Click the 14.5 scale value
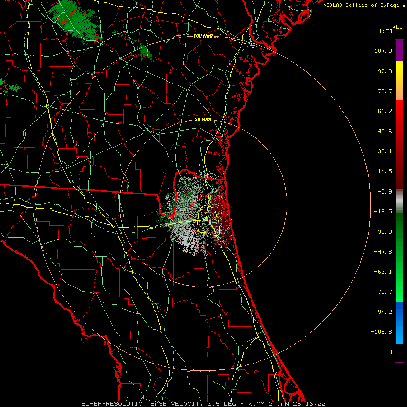 (385, 171)
